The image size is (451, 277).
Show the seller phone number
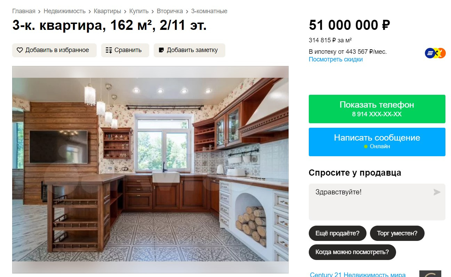(x=377, y=109)
